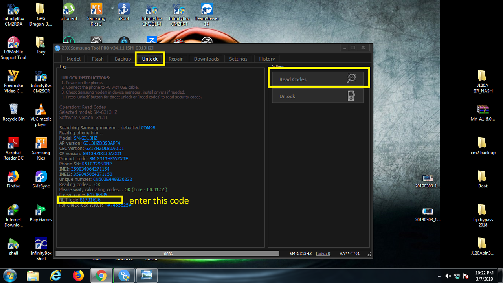This screenshot has height=283, width=503.
Task: Click the AA**-**01 status bar entry
Action: (350, 254)
